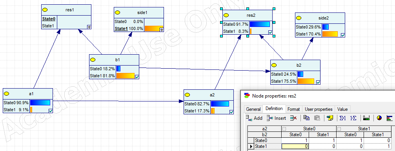
Task: Collapse the a2 State1 column group
Action: [339, 129]
